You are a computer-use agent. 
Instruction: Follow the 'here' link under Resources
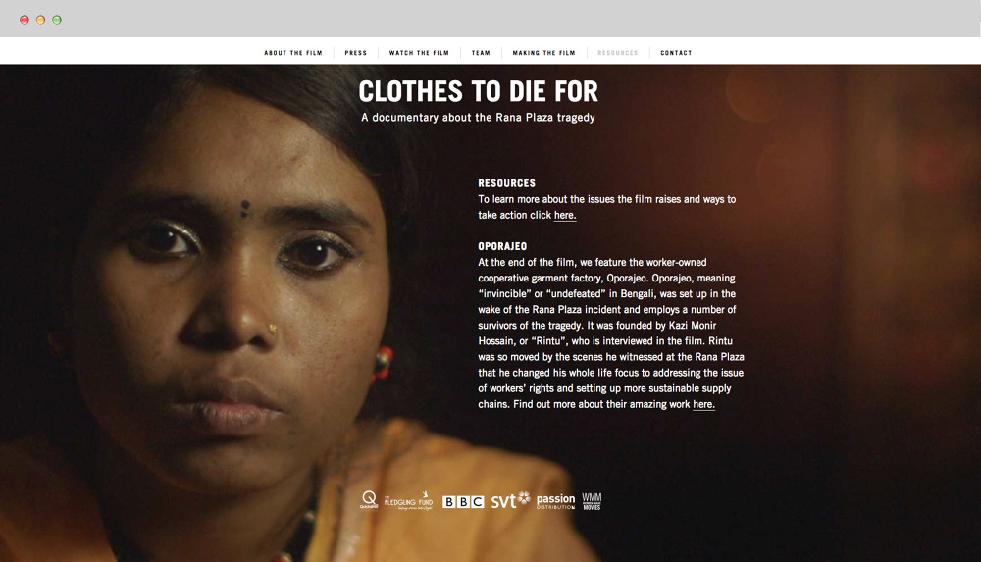pos(565,216)
